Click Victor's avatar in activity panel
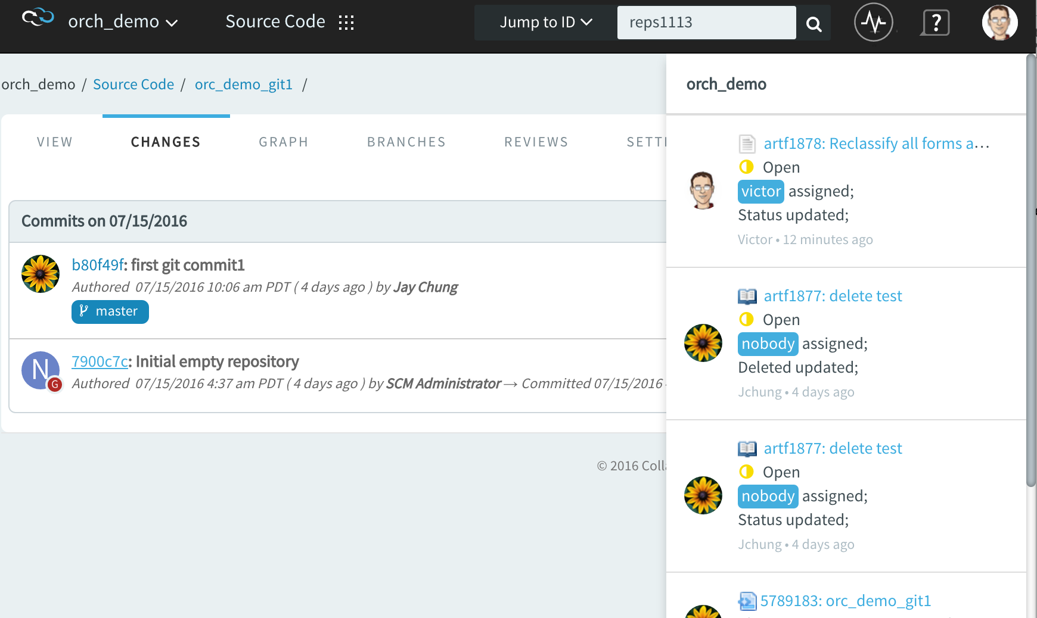This screenshot has width=1037, height=618. pyautogui.click(x=703, y=191)
